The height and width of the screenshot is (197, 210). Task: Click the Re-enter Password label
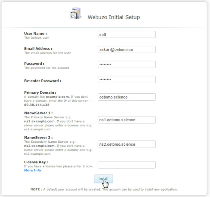[43, 81]
